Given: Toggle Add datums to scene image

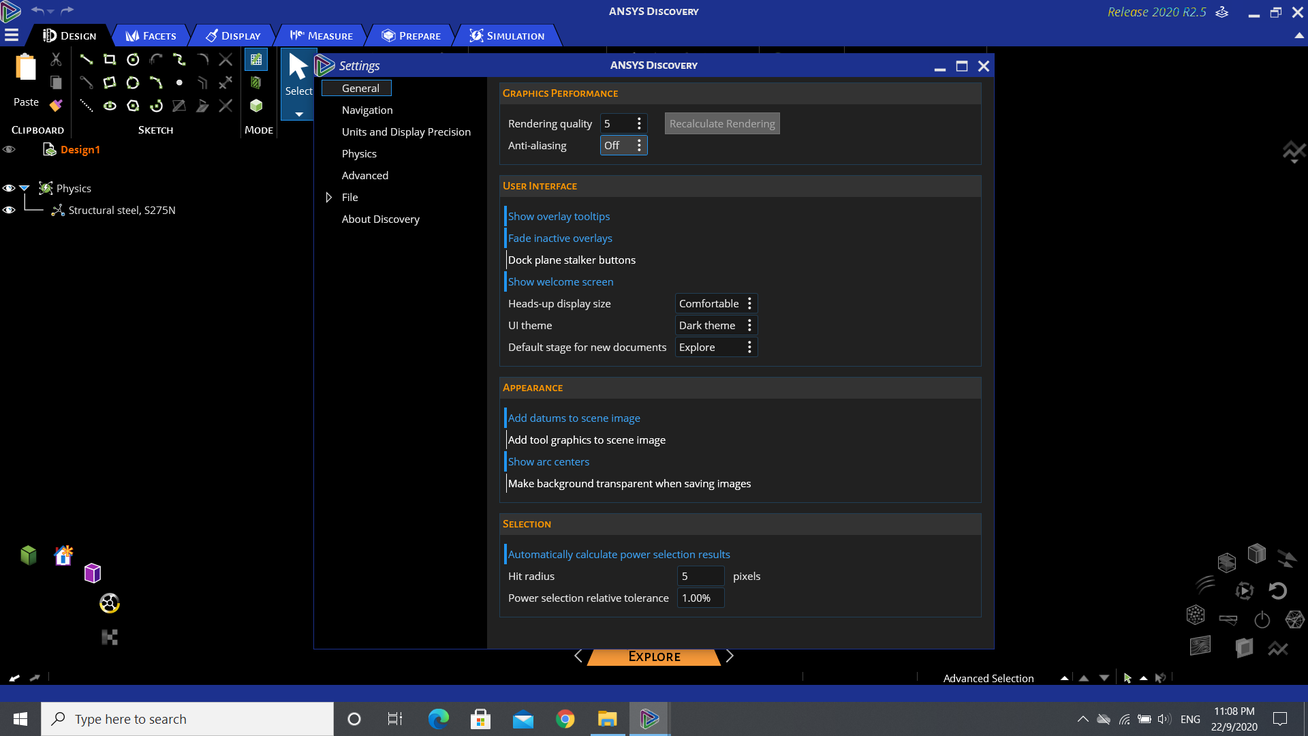Looking at the screenshot, I should pyautogui.click(x=574, y=418).
